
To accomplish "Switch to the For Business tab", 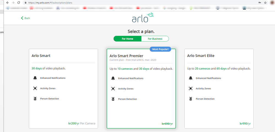I will pyautogui.click(x=155, y=39).
